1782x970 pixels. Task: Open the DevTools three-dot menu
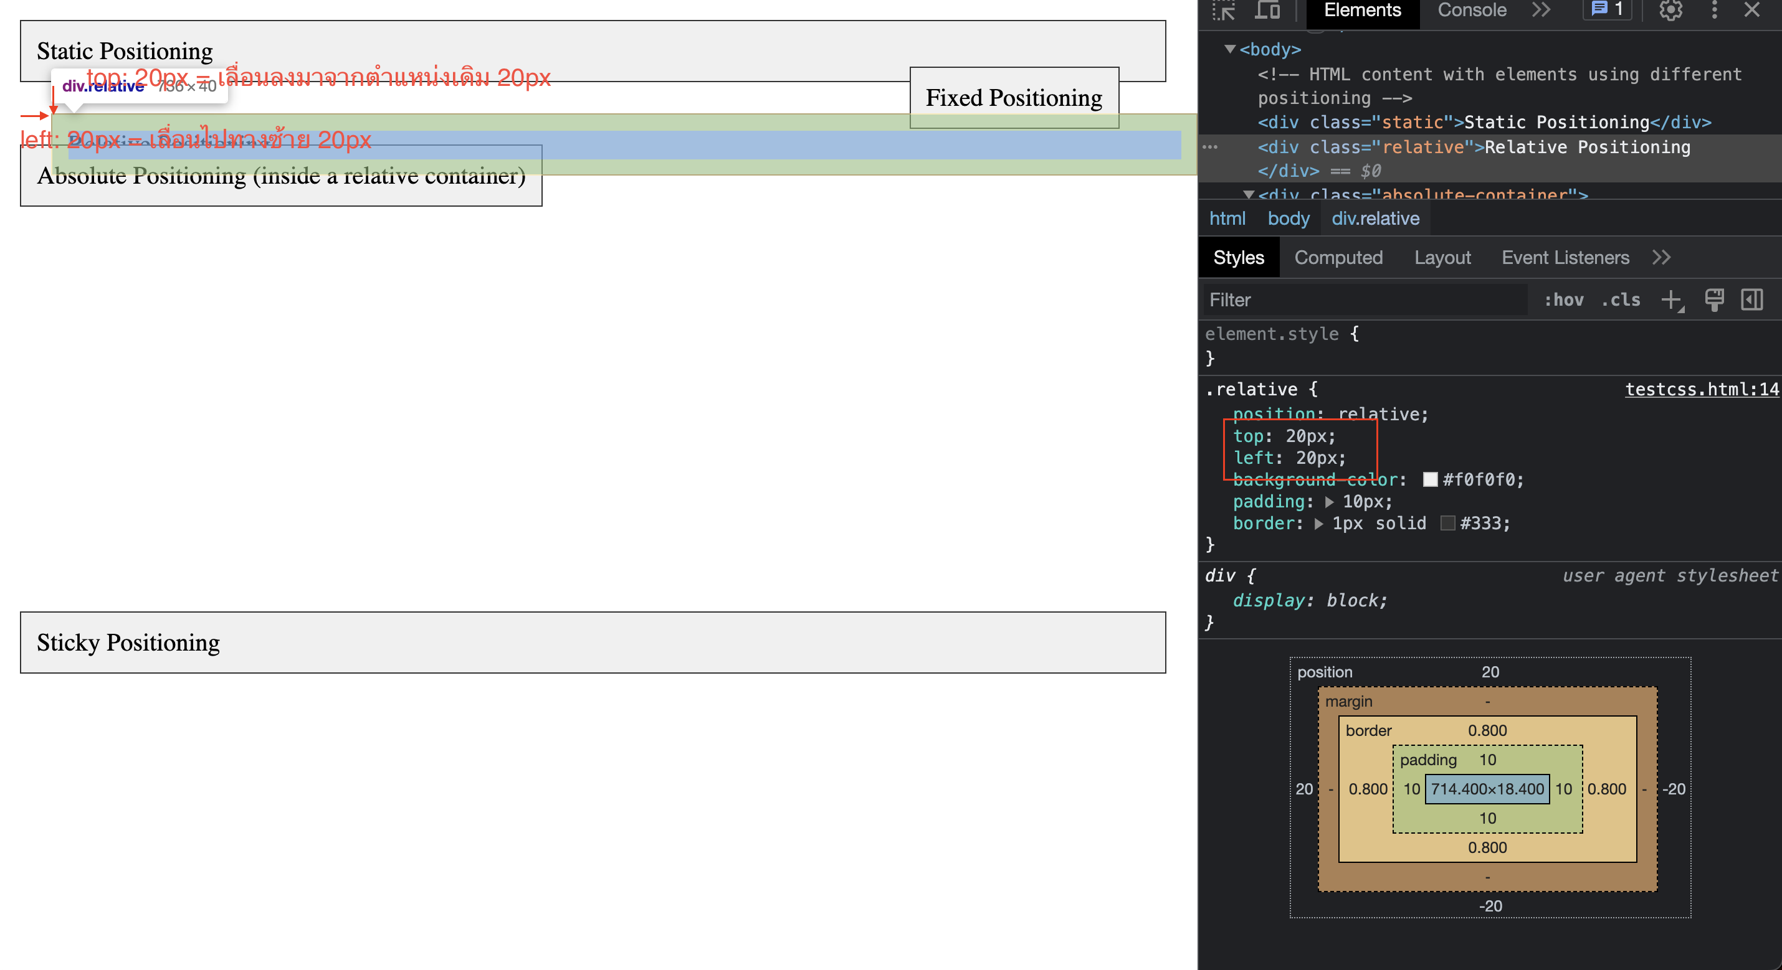coord(1714,11)
